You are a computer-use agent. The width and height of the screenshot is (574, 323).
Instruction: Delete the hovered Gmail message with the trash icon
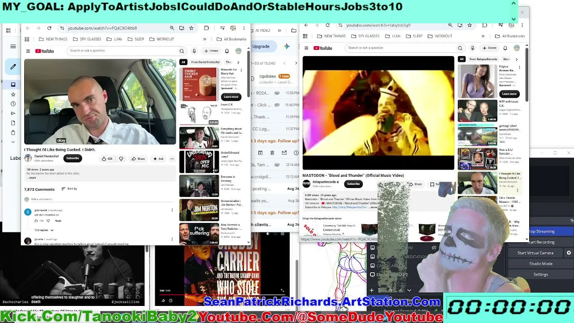pos(272,153)
